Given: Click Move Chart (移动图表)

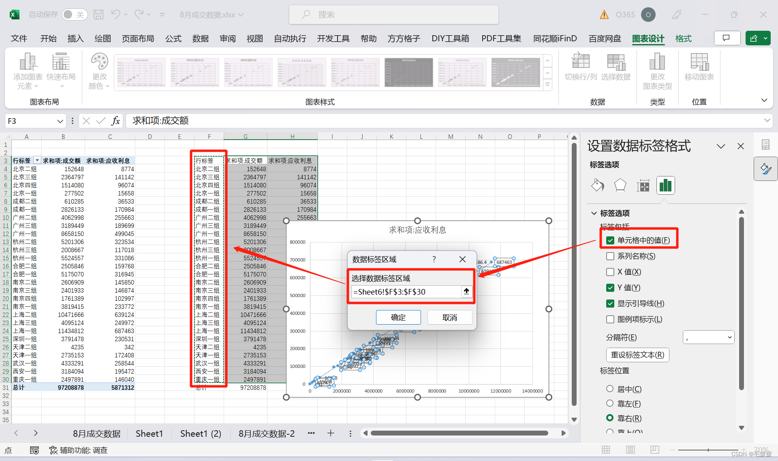Looking at the screenshot, I should (x=699, y=67).
